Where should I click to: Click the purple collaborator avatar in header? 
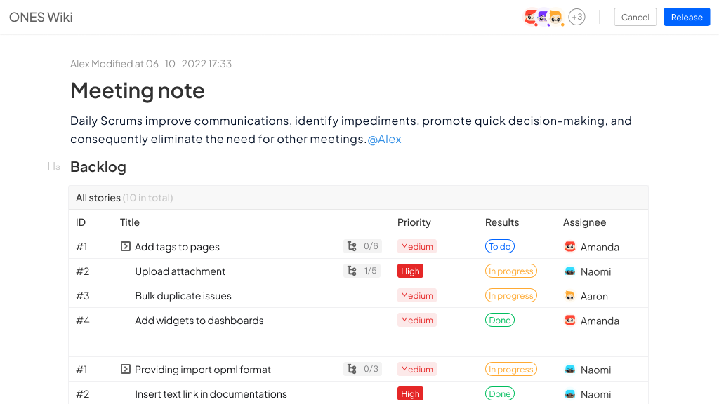(x=543, y=18)
